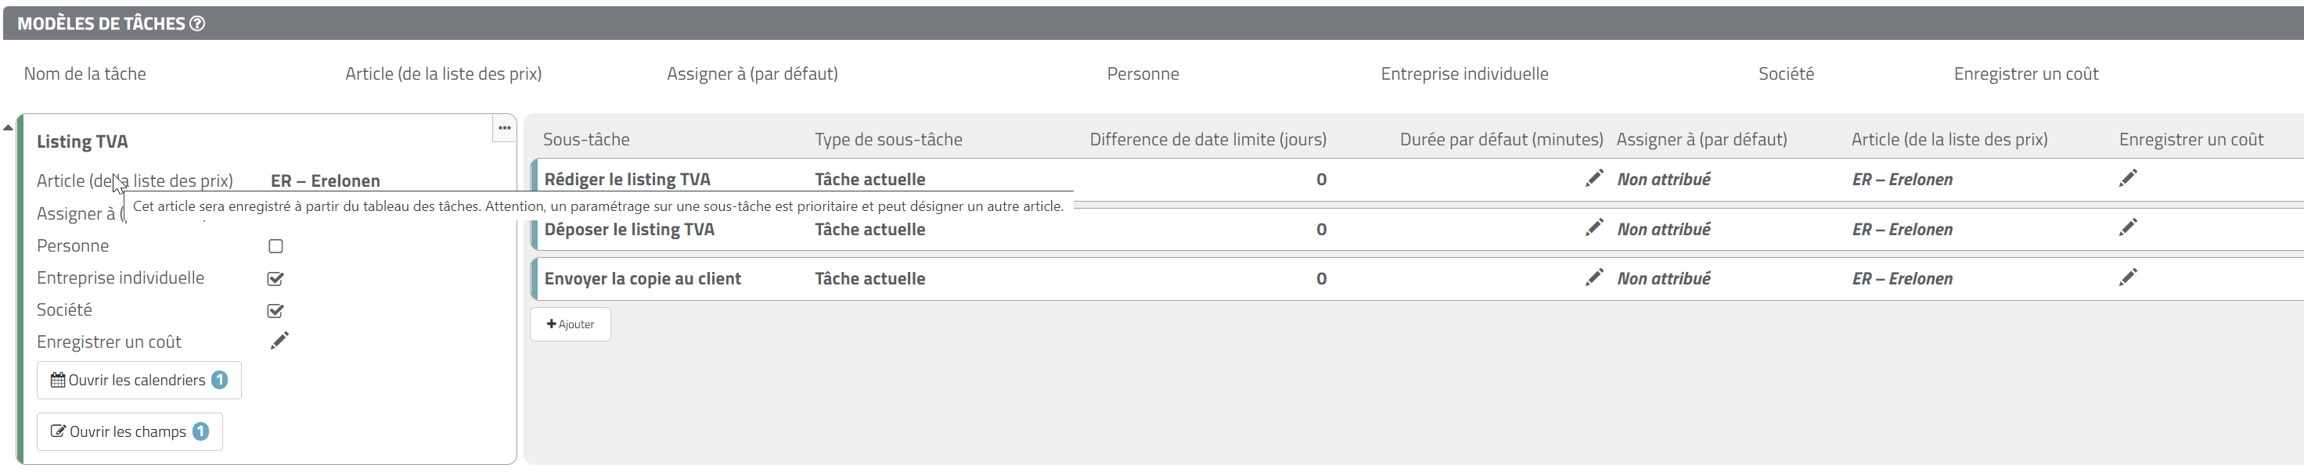The height and width of the screenshot is (472, 2304).
Task: Click the Ouvrir les champs button
Action: point(130,432)
